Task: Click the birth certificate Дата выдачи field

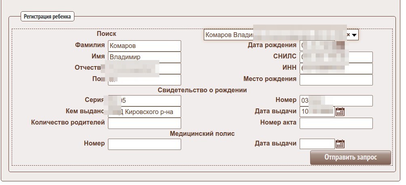Action: tap(317, 112)
